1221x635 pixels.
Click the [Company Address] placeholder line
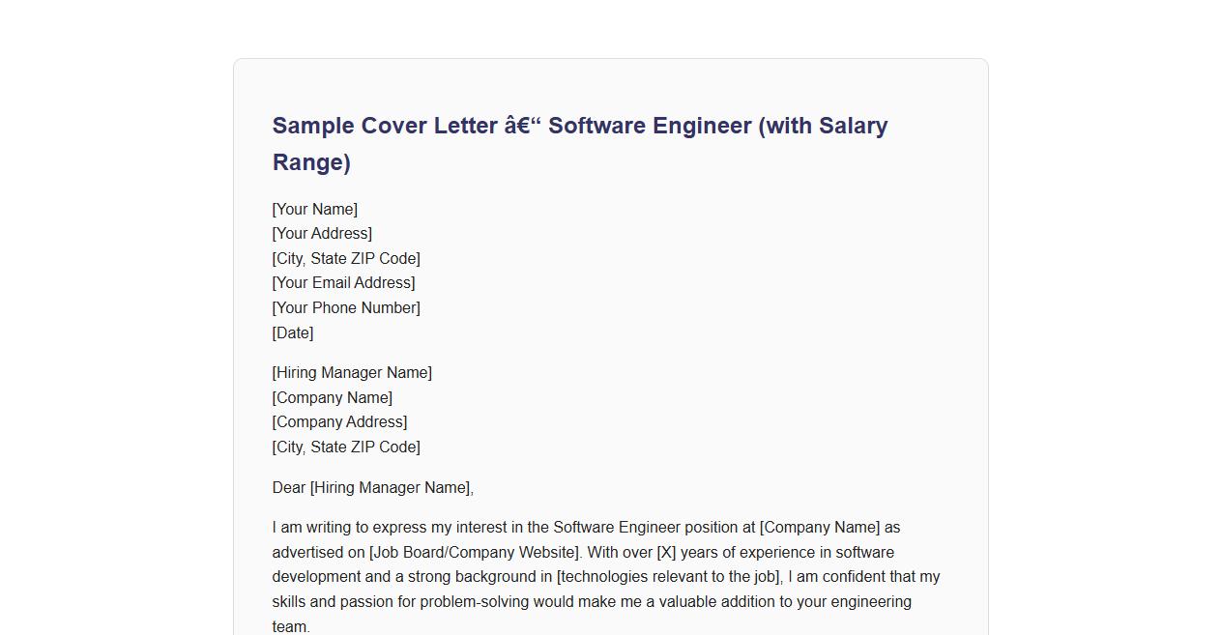(x=339, y=422)
